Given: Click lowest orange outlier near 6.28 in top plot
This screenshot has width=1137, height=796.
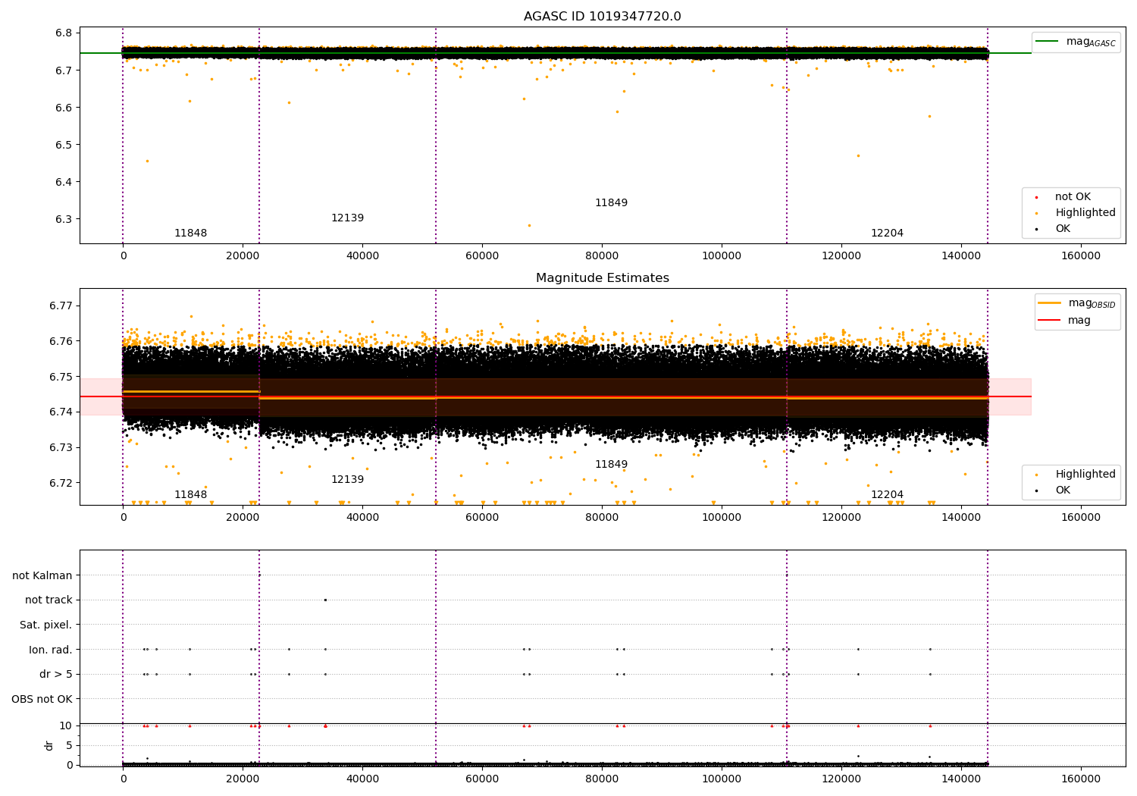Looking at the screenshot, I should coord(529,225).
